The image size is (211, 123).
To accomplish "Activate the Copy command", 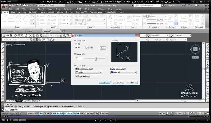I will 40,20.
